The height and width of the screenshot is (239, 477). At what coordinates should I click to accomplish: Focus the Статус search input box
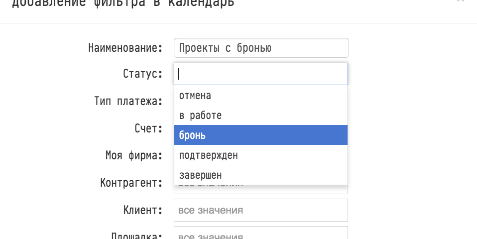[x=261, y=74]
